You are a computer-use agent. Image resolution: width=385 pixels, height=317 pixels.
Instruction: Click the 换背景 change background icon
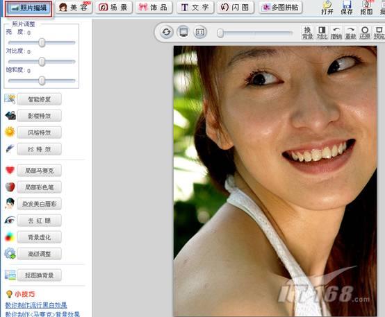coord(307,33)
